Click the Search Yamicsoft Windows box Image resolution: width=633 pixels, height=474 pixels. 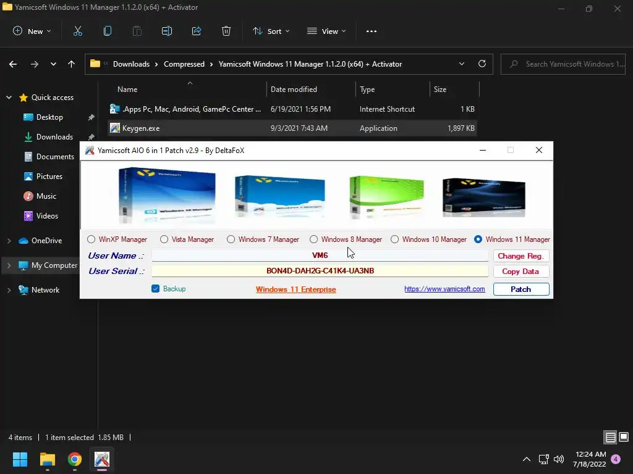563,64
